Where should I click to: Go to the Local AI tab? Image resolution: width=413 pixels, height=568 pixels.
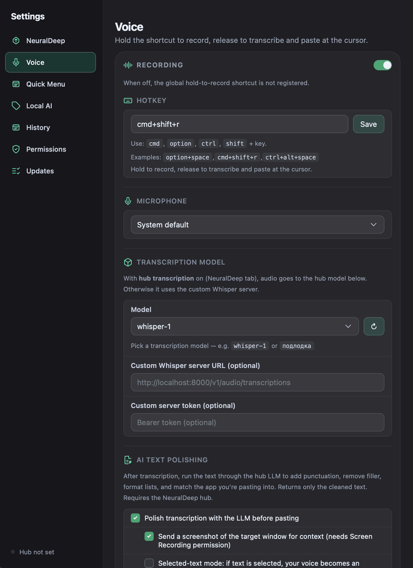click(51, 106)
